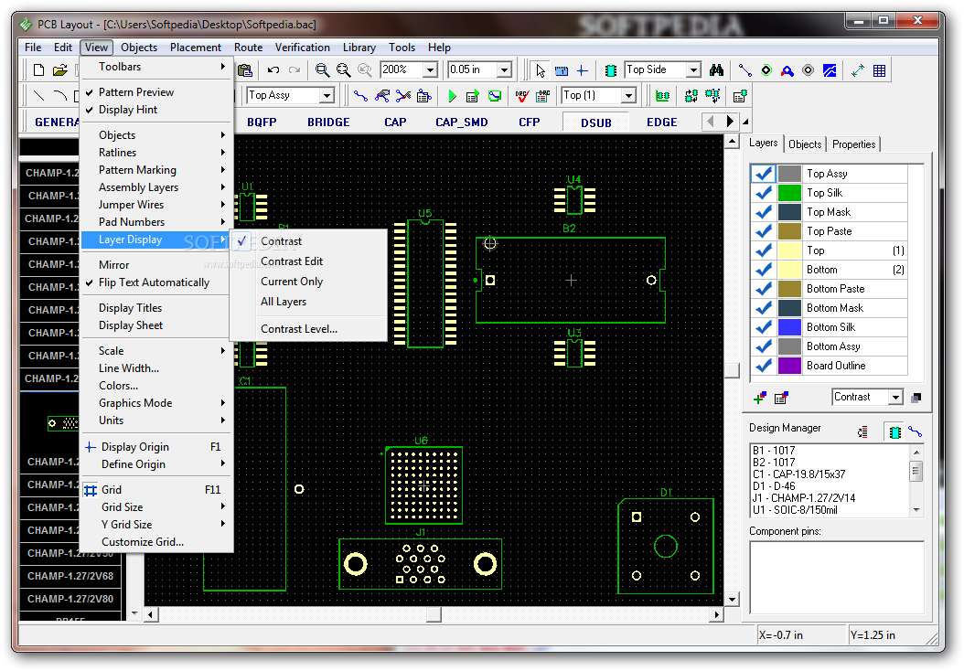964x671 pixels.
Task: Expand the Graphics Mode submenu
Action: [x=156, y=403]
